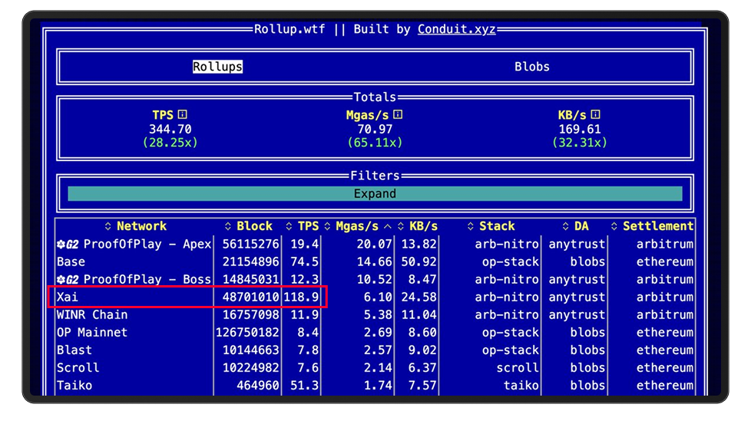Click block number 14845031

[250, 280]
